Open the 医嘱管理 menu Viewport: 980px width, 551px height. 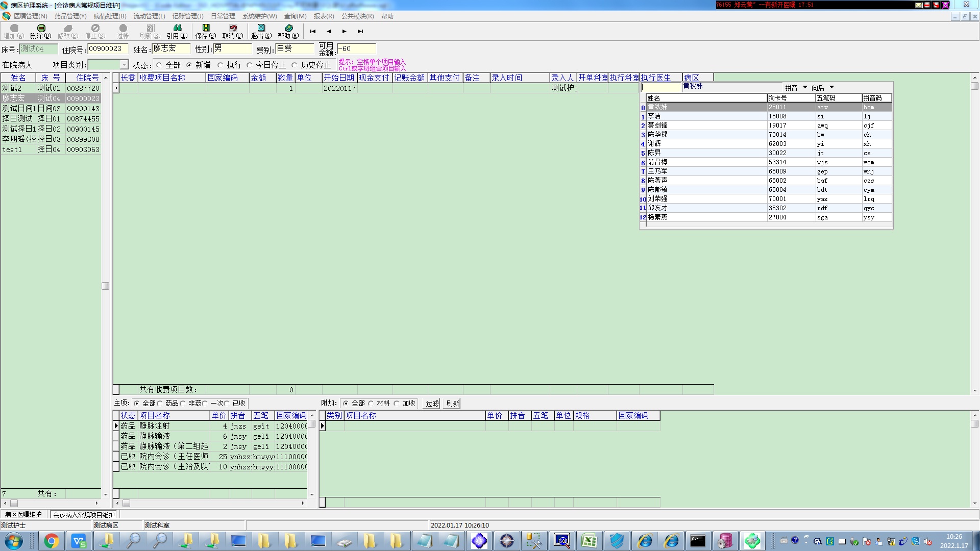[x=30, y=16]
